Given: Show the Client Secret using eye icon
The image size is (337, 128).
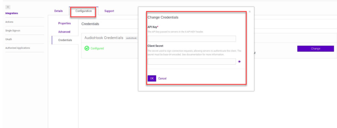Looking at the screenshot, I should pos(239,62).
